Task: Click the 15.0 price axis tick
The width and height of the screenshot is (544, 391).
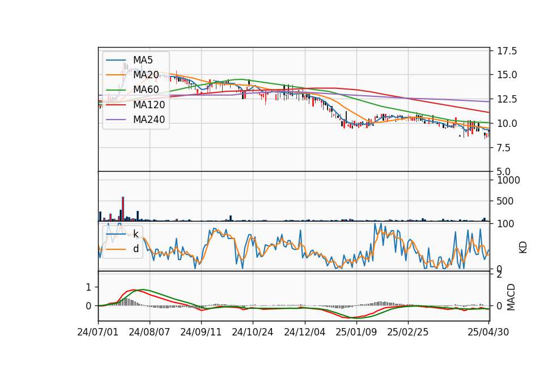Action: pyautogui.click(x=507, y=75)
